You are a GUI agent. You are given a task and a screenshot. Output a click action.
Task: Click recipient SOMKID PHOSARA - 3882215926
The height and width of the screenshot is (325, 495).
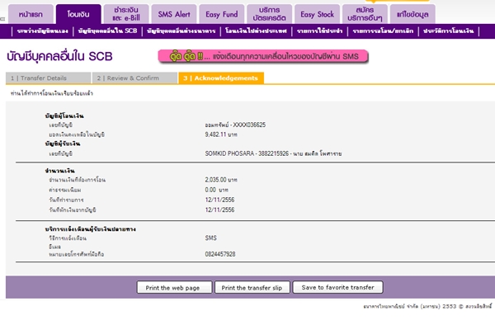(x=273, y=153)
